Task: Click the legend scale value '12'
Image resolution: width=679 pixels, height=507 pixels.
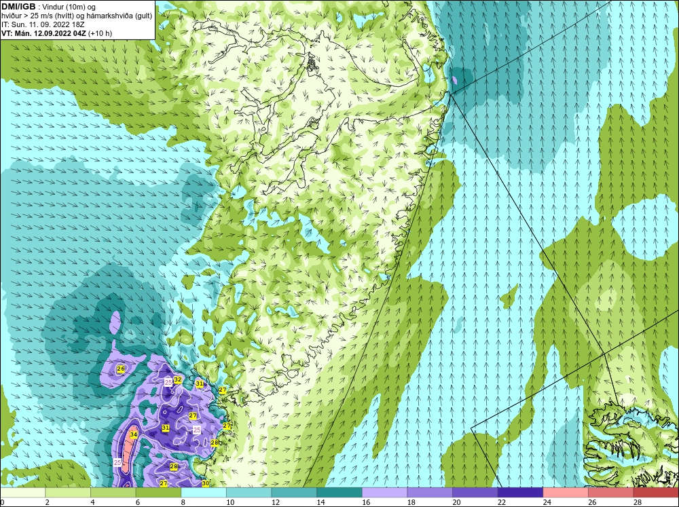Action: 275,502
